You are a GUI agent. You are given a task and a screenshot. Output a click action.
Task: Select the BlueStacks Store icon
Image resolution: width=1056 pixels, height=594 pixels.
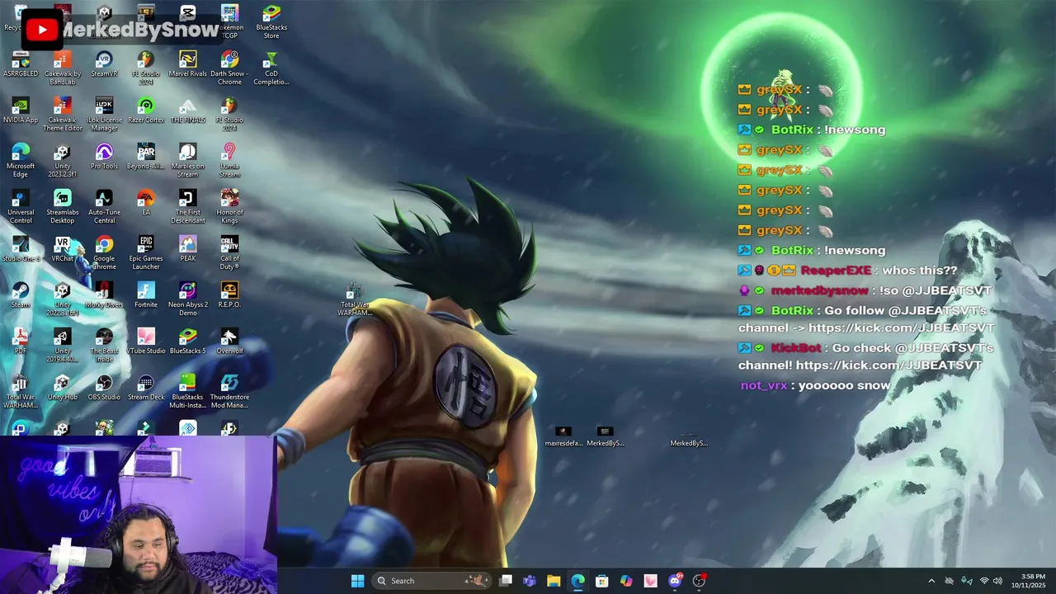coord(271,22)
